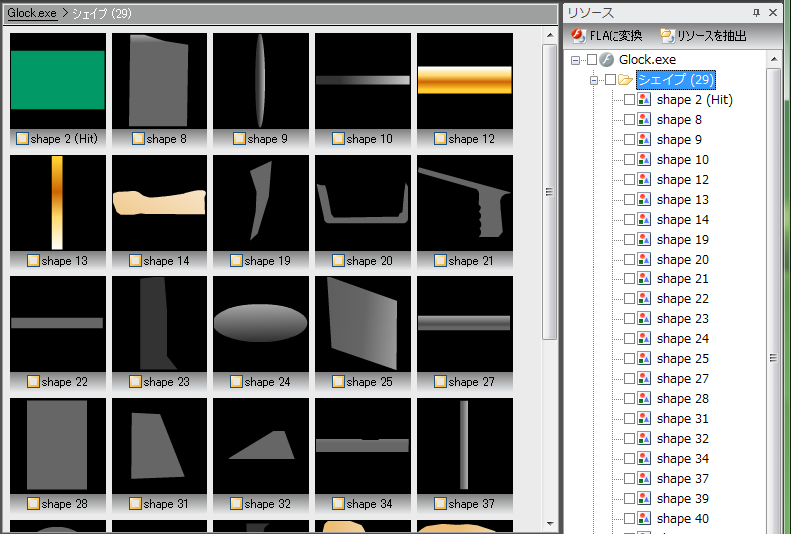This screenshot has width=791, height=534.
Task: Open the shape 25 thumbnail
Action: [363, 324]
